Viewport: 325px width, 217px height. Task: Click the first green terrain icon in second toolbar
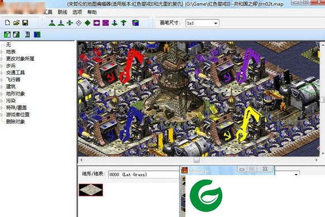(x=7, y=35)
